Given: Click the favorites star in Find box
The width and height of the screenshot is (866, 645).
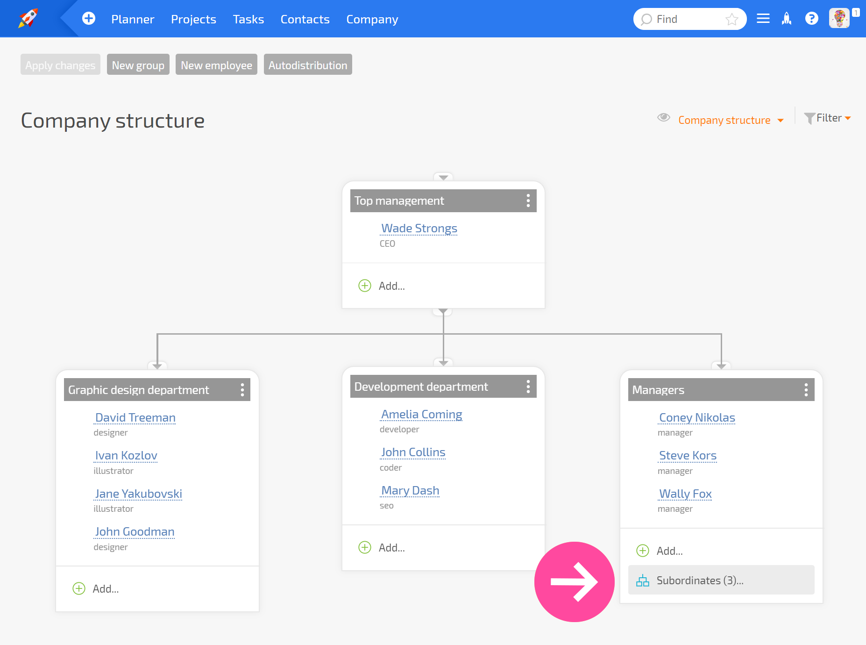Looking at the screenshot, I should (x=731, y=19).
